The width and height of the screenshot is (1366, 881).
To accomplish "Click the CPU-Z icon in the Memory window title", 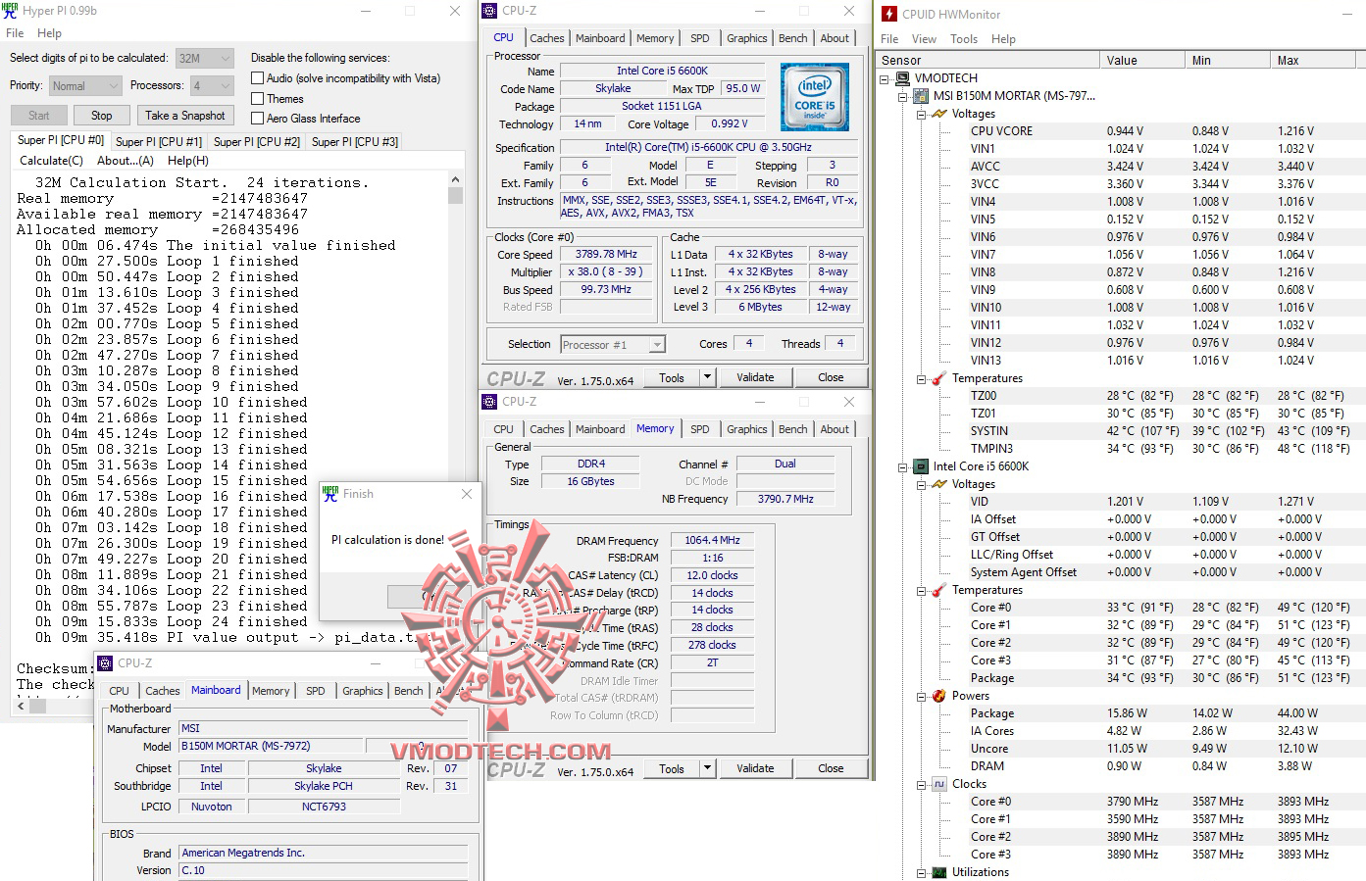I will pos(490,402).
